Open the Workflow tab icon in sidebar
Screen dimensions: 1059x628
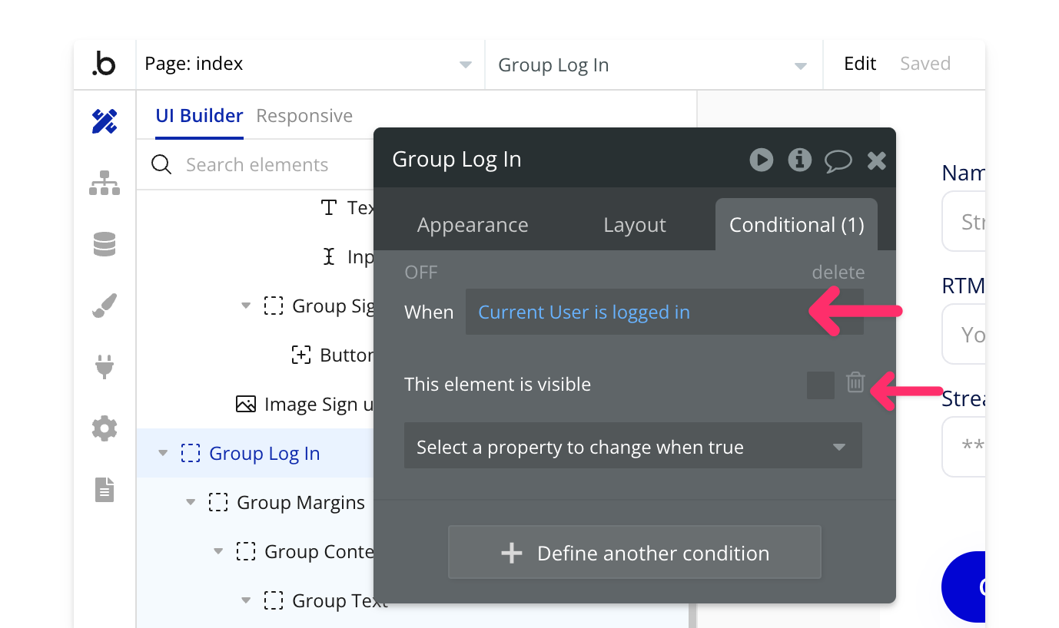coord(105,183)
